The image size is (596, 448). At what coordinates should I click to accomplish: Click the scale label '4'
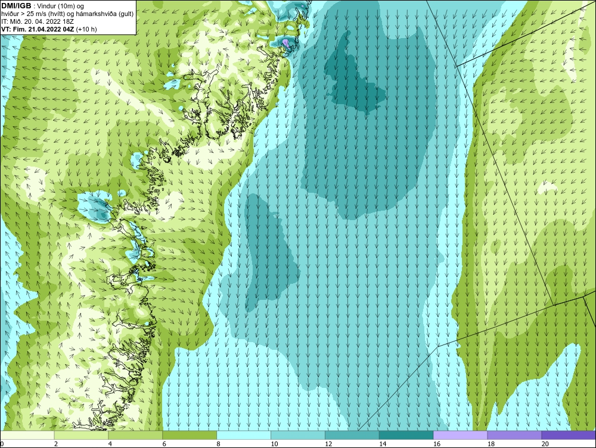pos(110,444)
